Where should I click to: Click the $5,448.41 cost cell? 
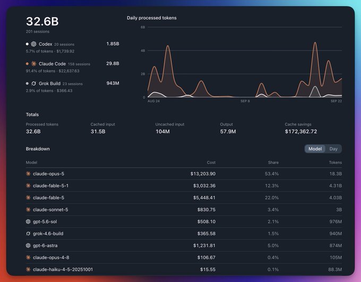pos(204,198)
